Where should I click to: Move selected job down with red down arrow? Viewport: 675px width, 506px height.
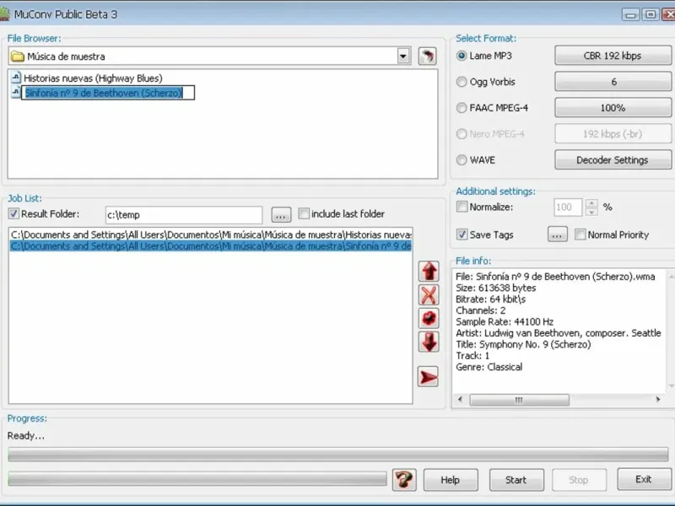click(429, 342)
